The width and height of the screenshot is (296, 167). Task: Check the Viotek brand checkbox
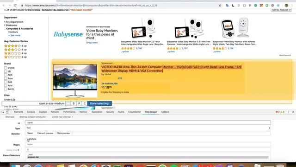6,68
